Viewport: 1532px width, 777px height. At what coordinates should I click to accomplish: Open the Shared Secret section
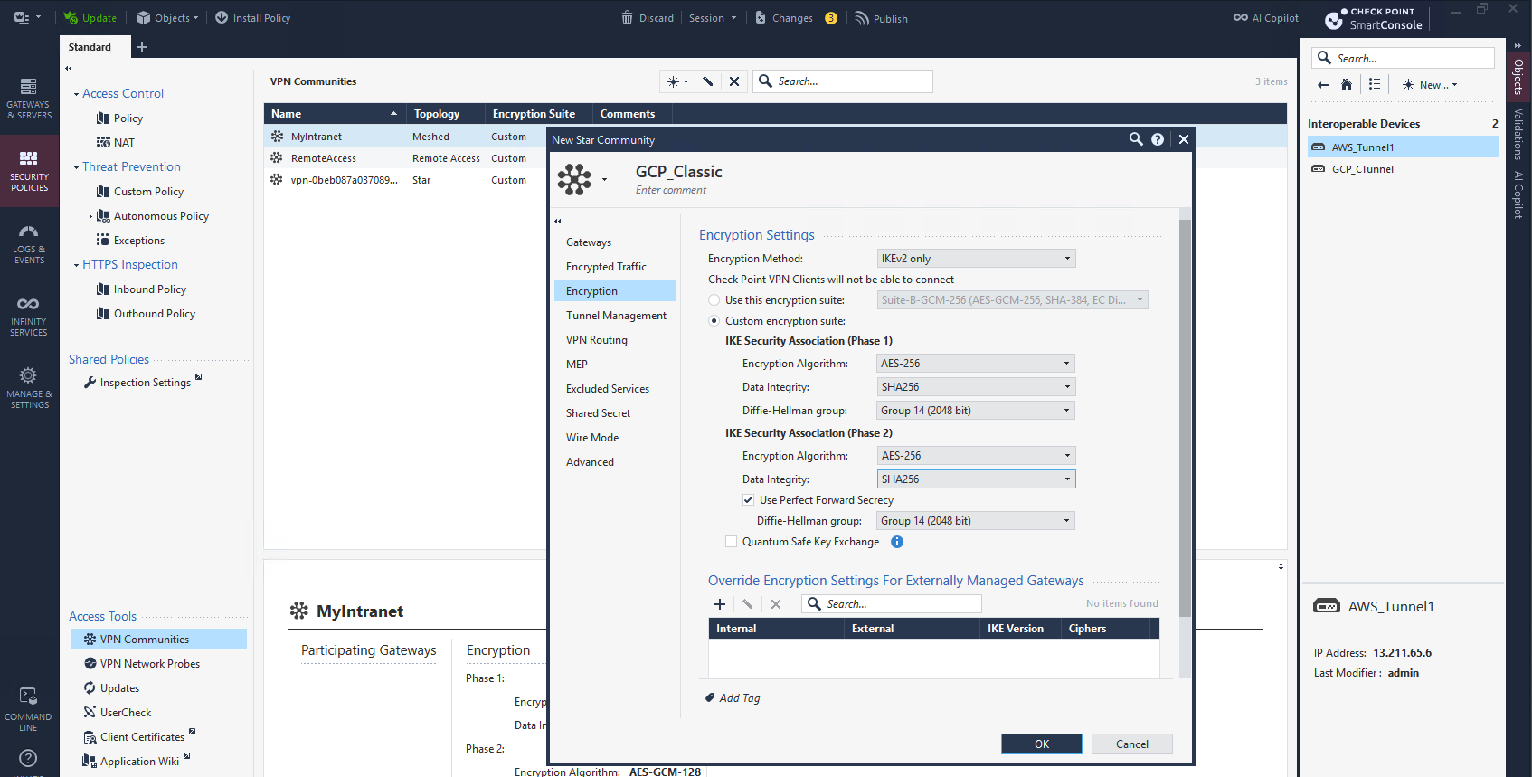pyautogui.click(x=598, y=413)
